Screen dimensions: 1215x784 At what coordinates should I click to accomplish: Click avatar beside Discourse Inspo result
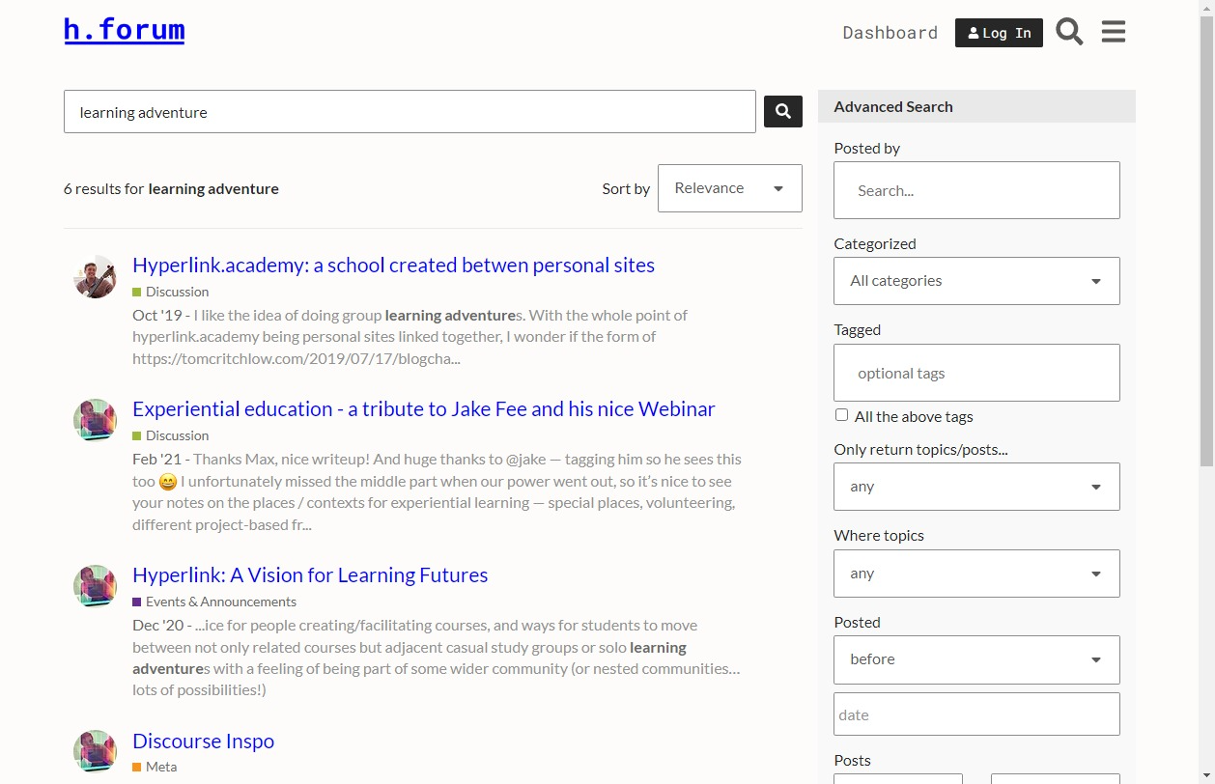tap(95, 751)
